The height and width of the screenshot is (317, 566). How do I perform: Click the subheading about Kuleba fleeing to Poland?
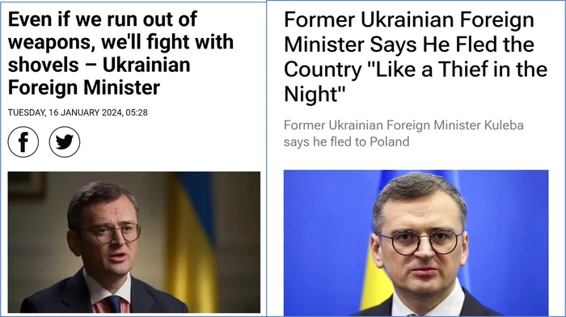click(x=403, y=133)
